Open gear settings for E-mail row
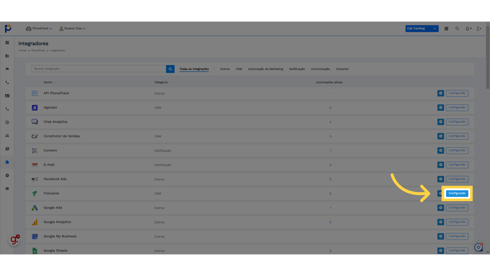This screenshot has height=276, width=490. [441, 165]
